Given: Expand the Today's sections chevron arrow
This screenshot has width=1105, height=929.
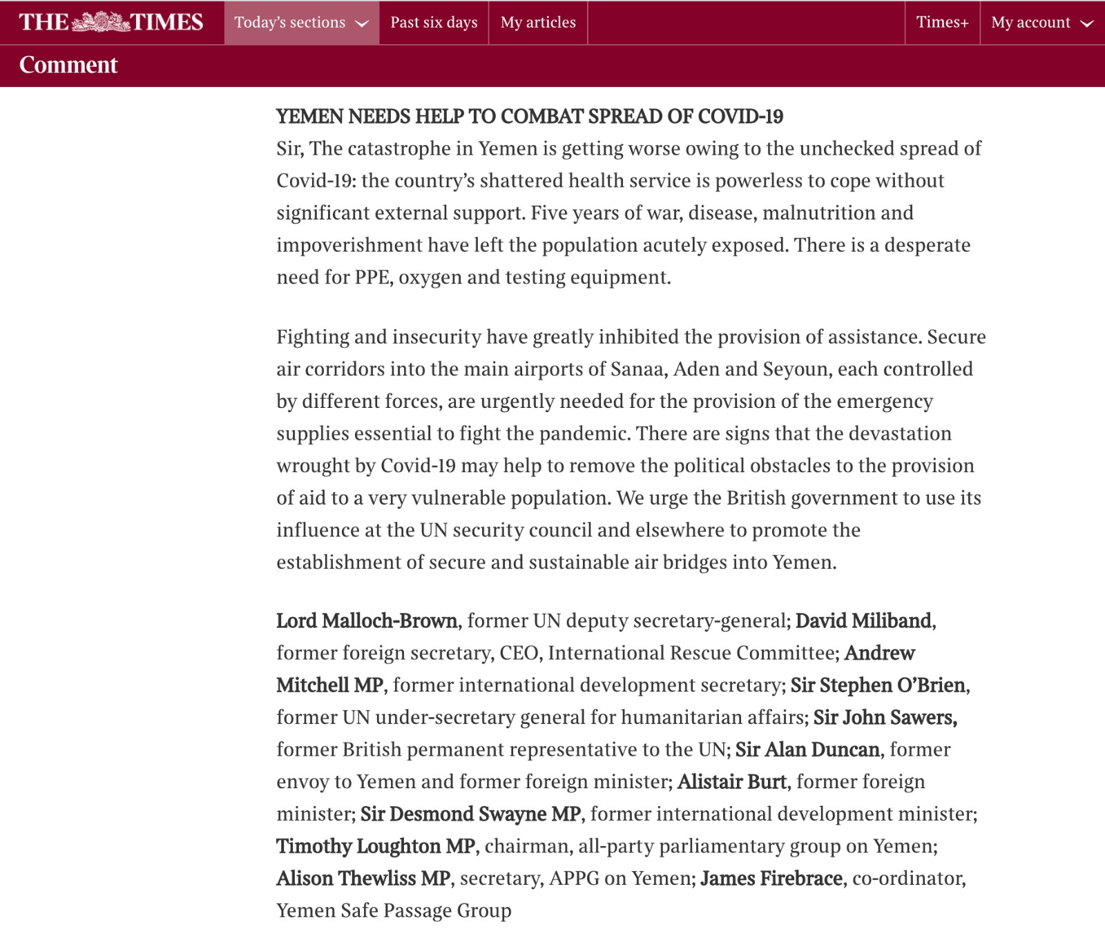Looking at the screenshot, I should (x=362, y=23).
